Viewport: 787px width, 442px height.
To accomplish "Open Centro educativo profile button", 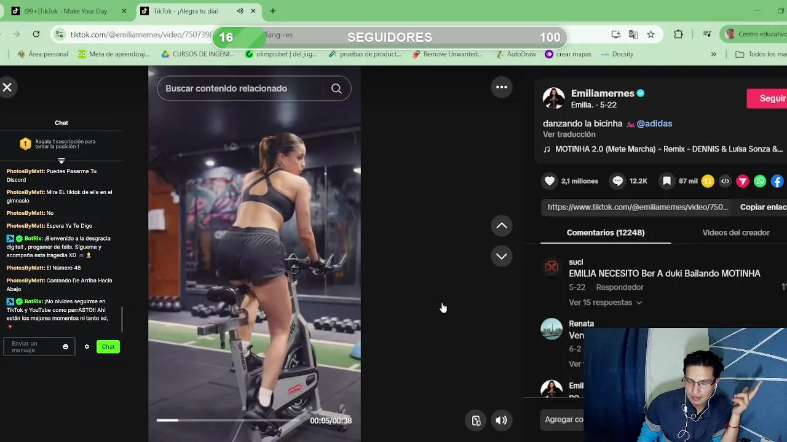I will click(x=755, y=34).
